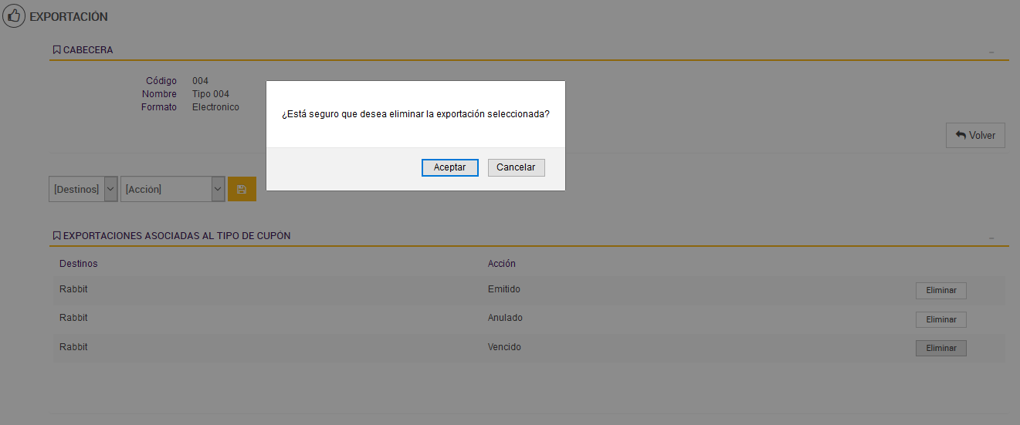Select the Vencido action cell
This screenshot has height=425, width=1020.
504,347
